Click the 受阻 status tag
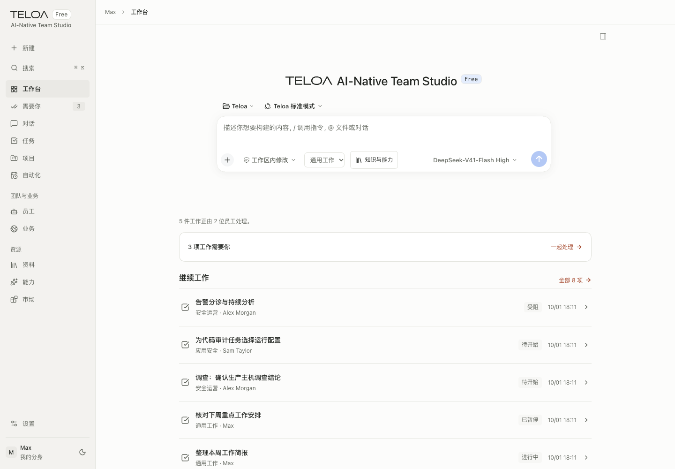The image size is (675, 469). click(532, 307)
